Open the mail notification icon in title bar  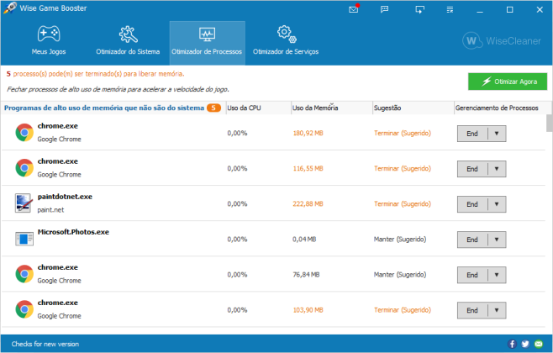(x=354, y=9)
